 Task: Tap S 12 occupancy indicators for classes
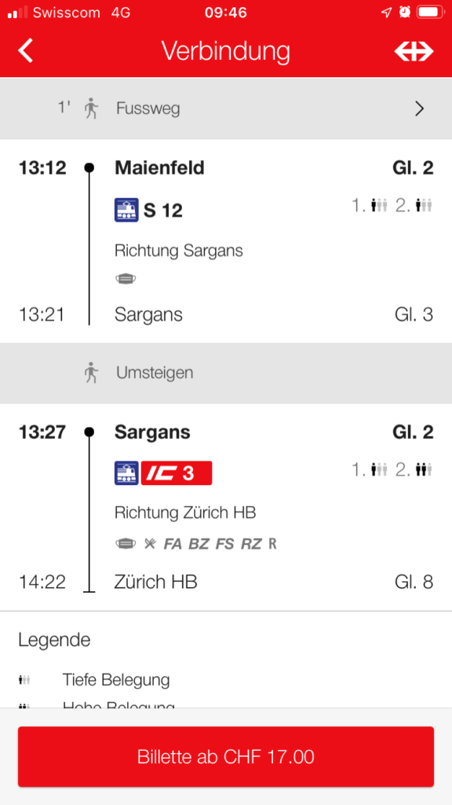click(x=392, y=207)
